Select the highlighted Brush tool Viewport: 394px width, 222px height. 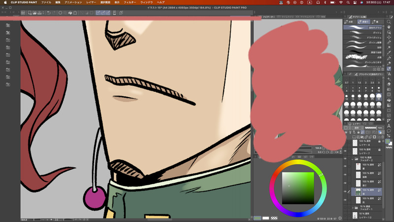coord(389,69)
